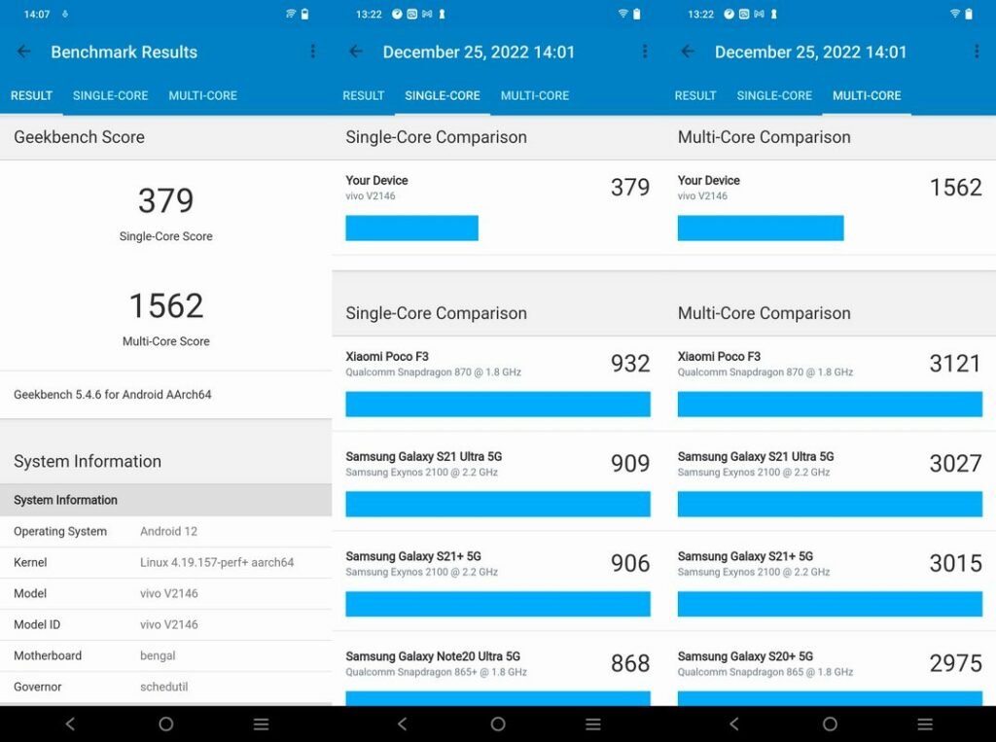Tap Samsung Galaxy S20+ 5G entry 2975
This screenshot has width=996, height=742.
point(831,669)
